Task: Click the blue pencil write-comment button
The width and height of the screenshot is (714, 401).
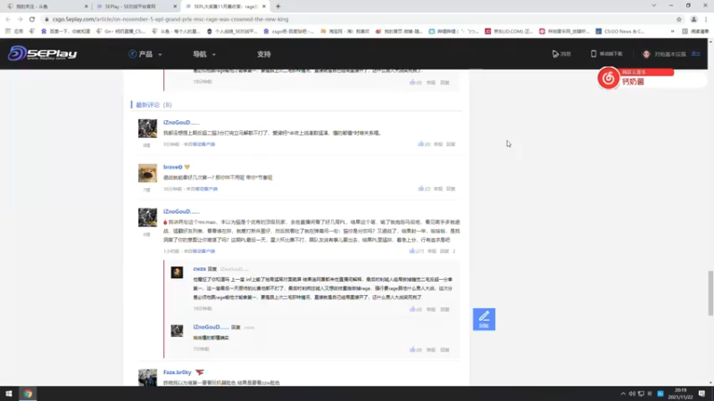Action: click(x=484, y=319)
